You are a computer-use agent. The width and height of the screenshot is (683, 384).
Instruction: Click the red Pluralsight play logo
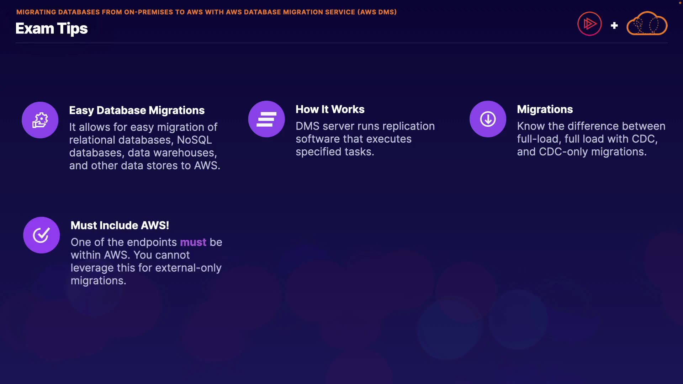(x=589, y=24)
